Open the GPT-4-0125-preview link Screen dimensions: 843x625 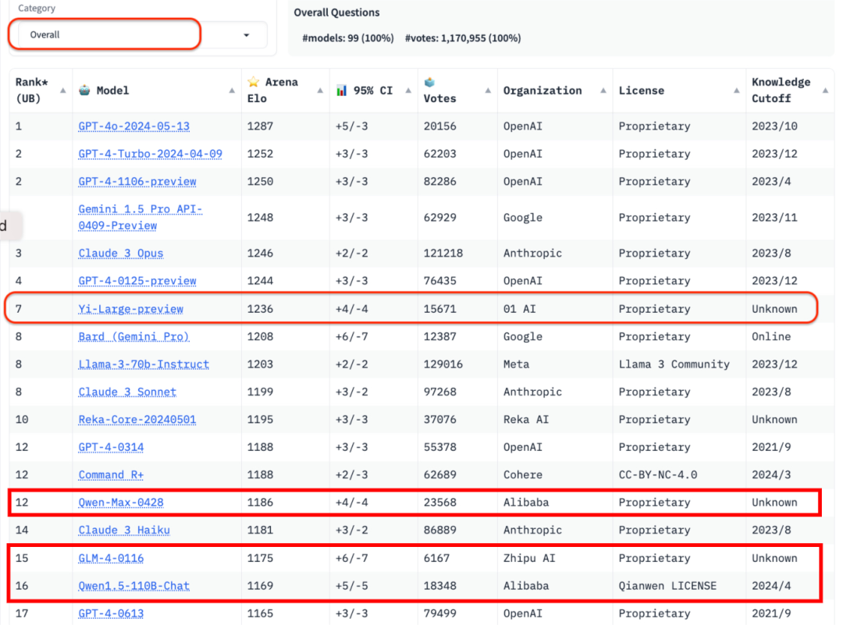137,281
